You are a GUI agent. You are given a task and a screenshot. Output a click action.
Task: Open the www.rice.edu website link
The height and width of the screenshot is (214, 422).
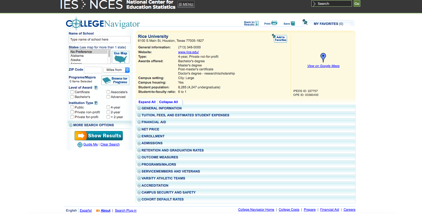(x=188, y=52)
